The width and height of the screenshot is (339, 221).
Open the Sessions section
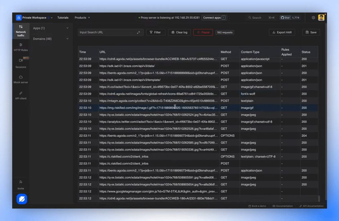(x=21, y=63)
